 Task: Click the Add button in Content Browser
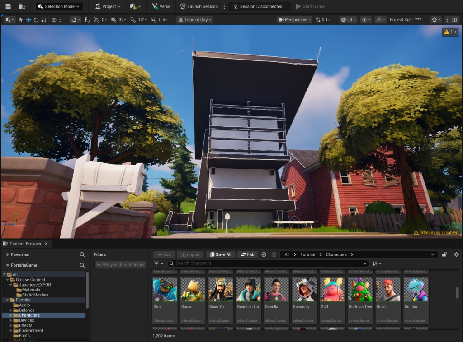tap(164, 254)
